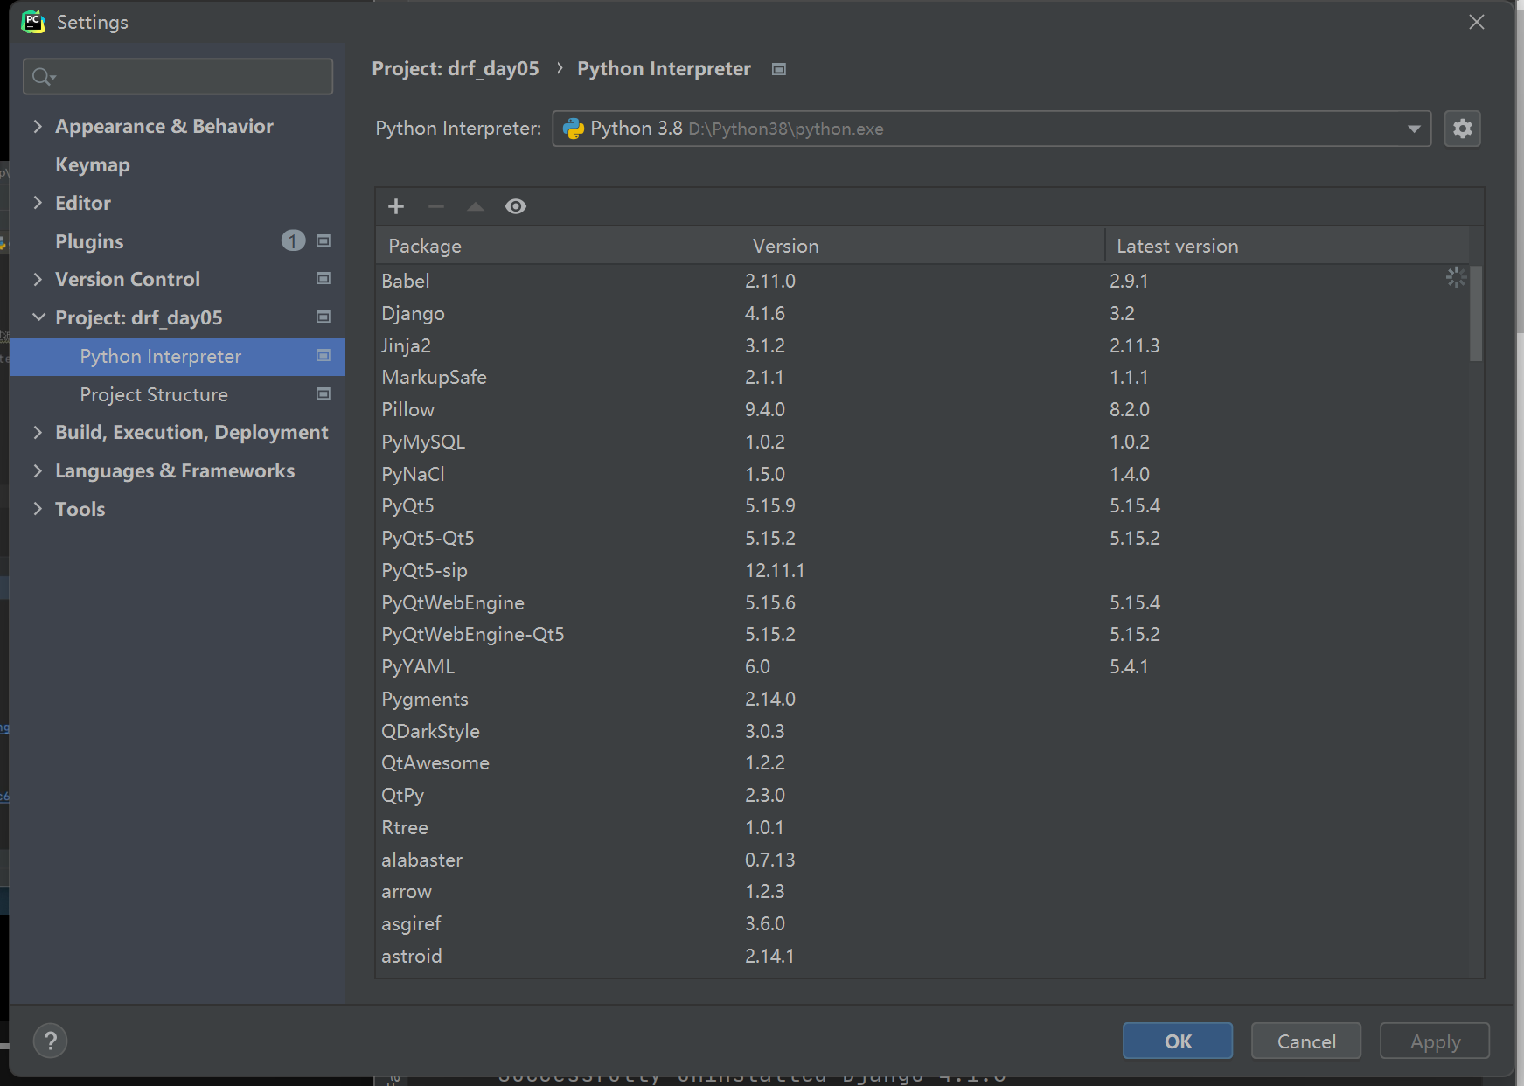The width and height of the screenshot is (1524, 1086).
Task: Sort by Version column header
Action: (x=922, y=246)
